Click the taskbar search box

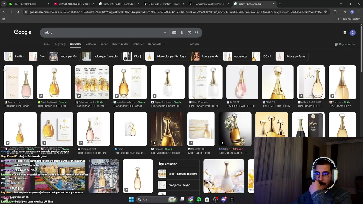[157, 199]
